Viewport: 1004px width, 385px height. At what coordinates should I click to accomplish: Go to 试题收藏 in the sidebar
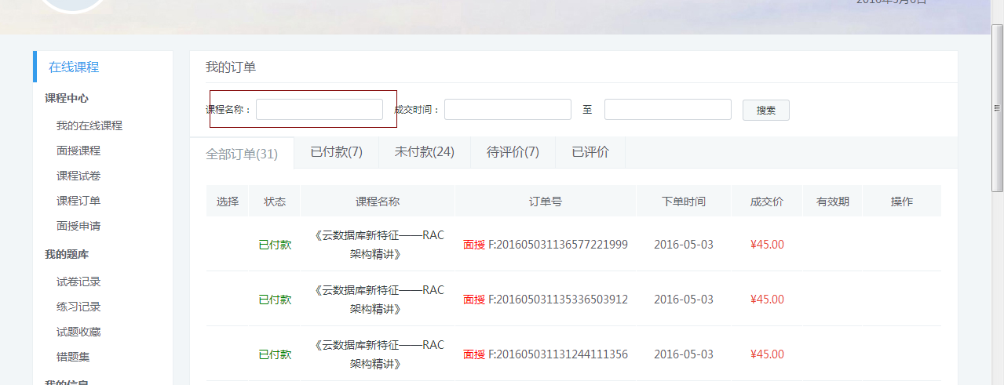(x=78, y=332)
